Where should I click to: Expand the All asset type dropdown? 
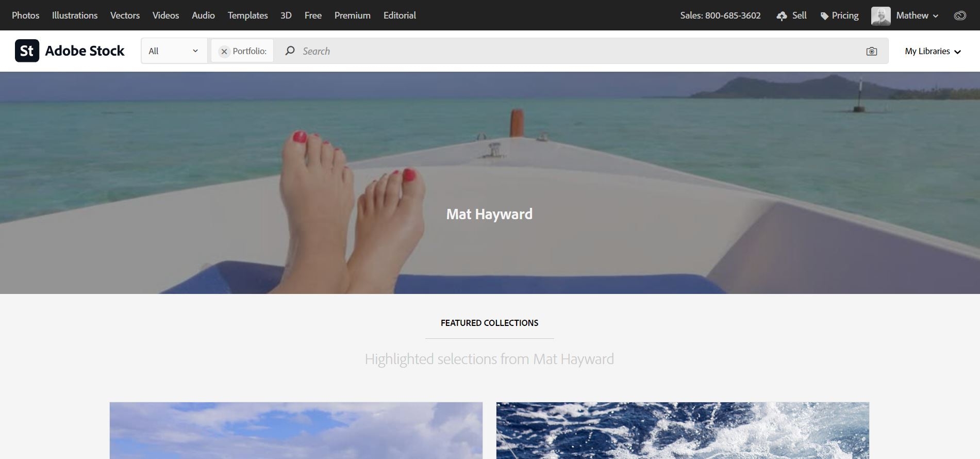174,51
